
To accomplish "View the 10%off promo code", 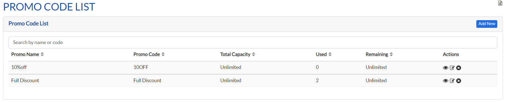I will click(445, 68).
